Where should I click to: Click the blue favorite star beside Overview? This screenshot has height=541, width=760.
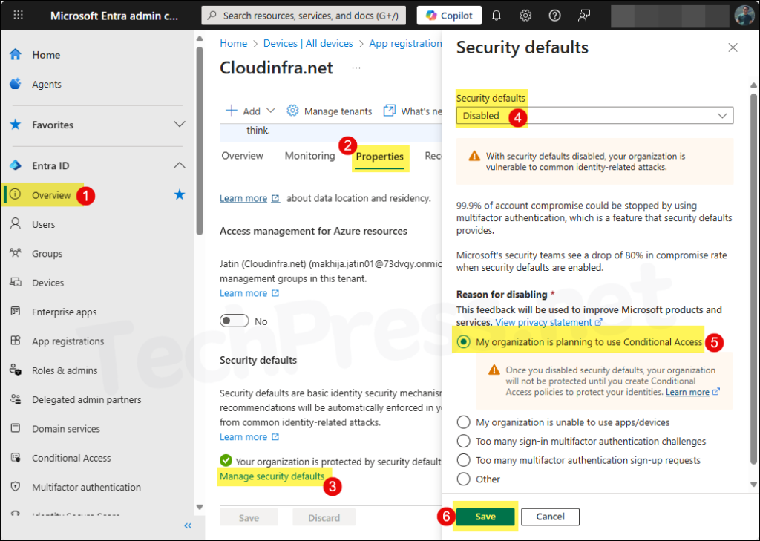(x=179, y=195)
